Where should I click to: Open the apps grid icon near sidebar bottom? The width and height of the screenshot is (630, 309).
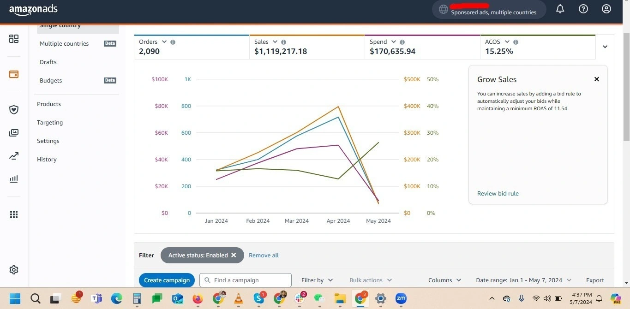tap(13, 214)
